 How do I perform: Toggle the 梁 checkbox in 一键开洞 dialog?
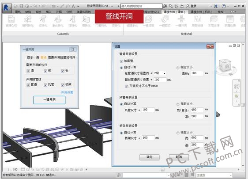45,71
